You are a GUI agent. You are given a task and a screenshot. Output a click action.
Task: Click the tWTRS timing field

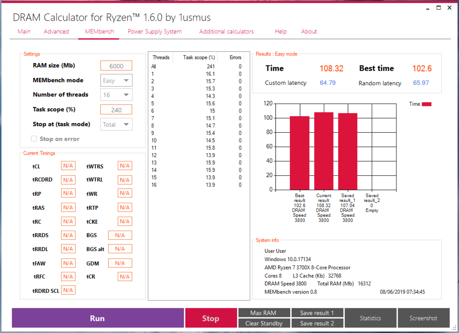125,166
